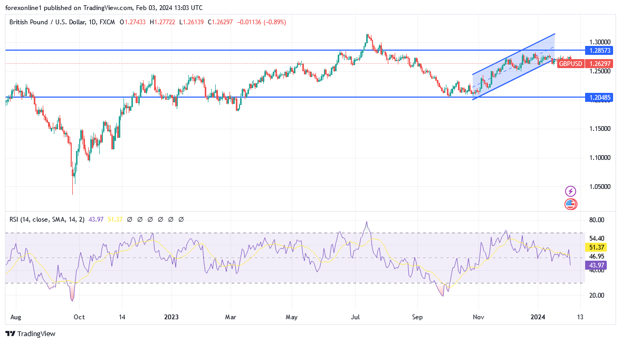Click the Sep label on time axis
621x343 pixels.
417,317
